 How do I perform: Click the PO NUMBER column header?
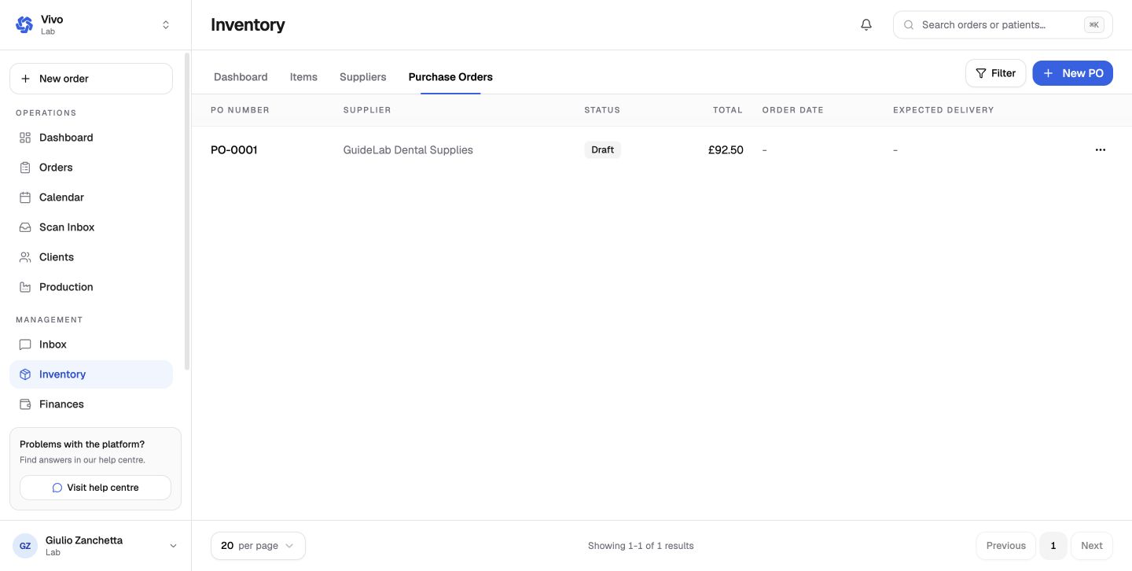[240, 110]
